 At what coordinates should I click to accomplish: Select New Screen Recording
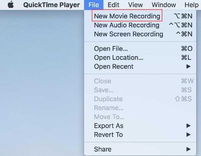coord(140,34)
